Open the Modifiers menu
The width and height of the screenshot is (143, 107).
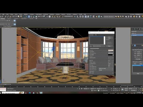point(26,14)
